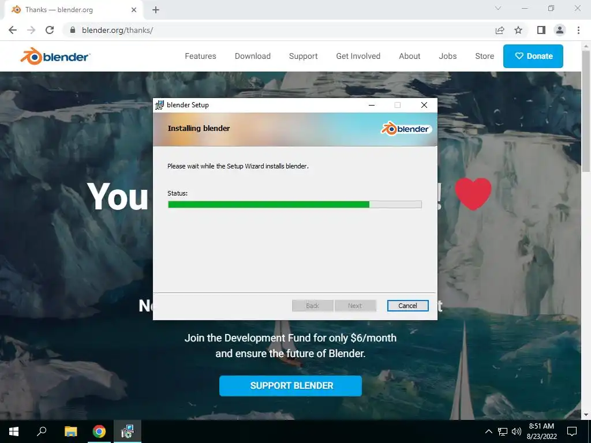
Task: Switch to Chrome on the taskbar
Action: (99, 431)
